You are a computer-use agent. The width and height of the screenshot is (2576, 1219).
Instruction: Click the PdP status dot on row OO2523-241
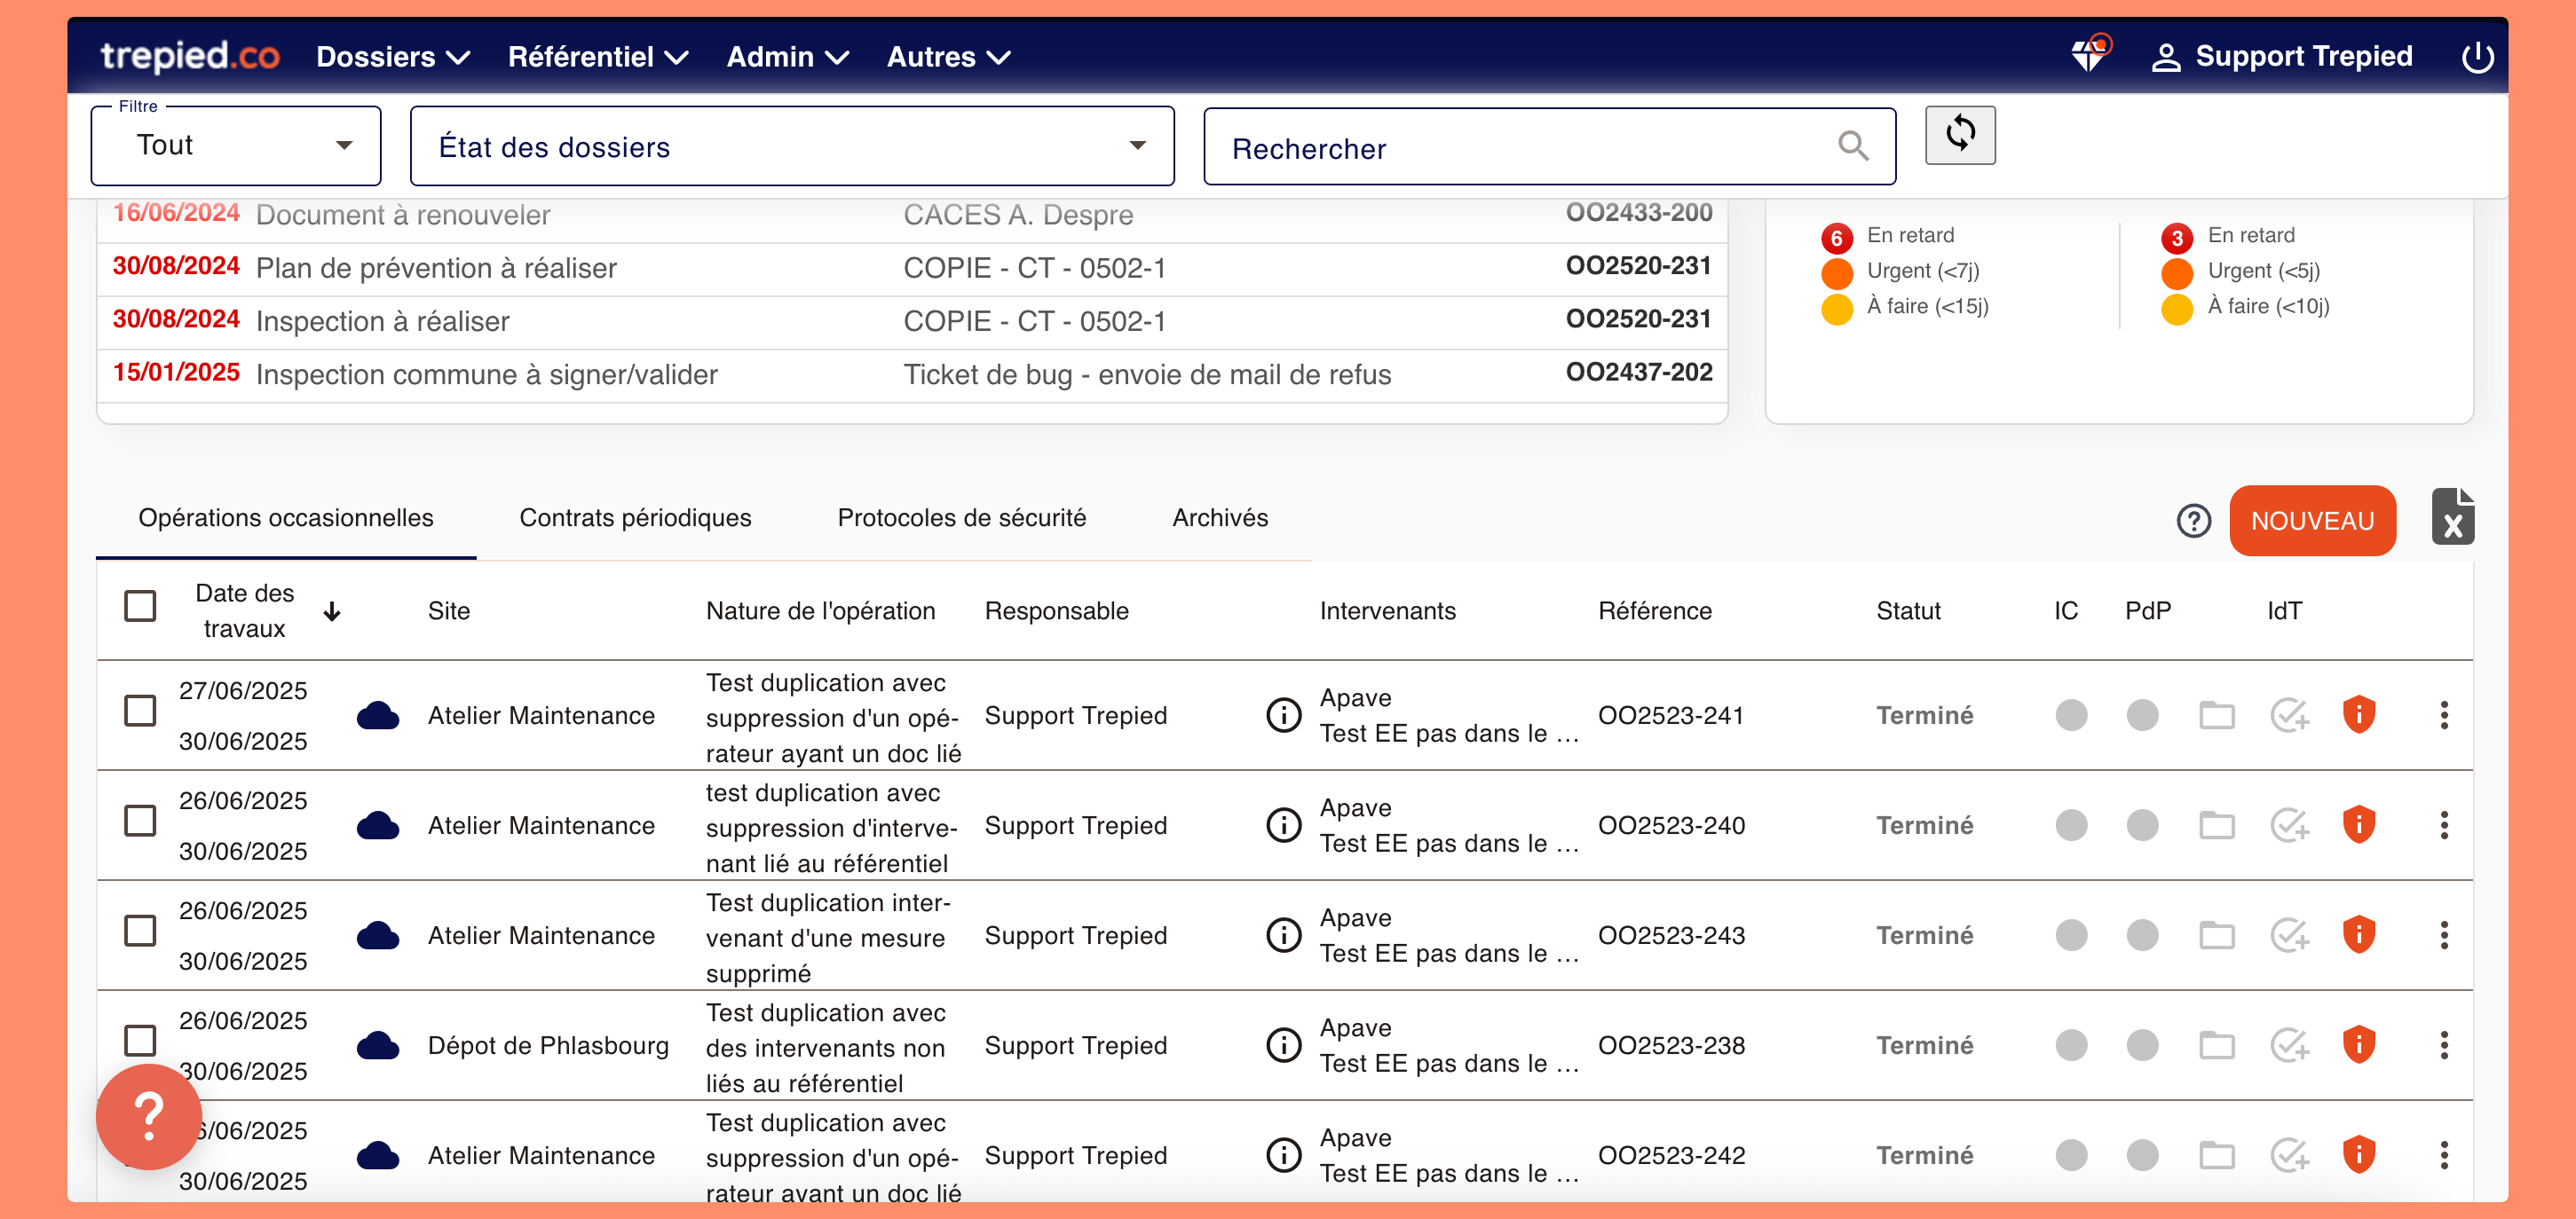pyautogui.click(x=2142, y=715)
